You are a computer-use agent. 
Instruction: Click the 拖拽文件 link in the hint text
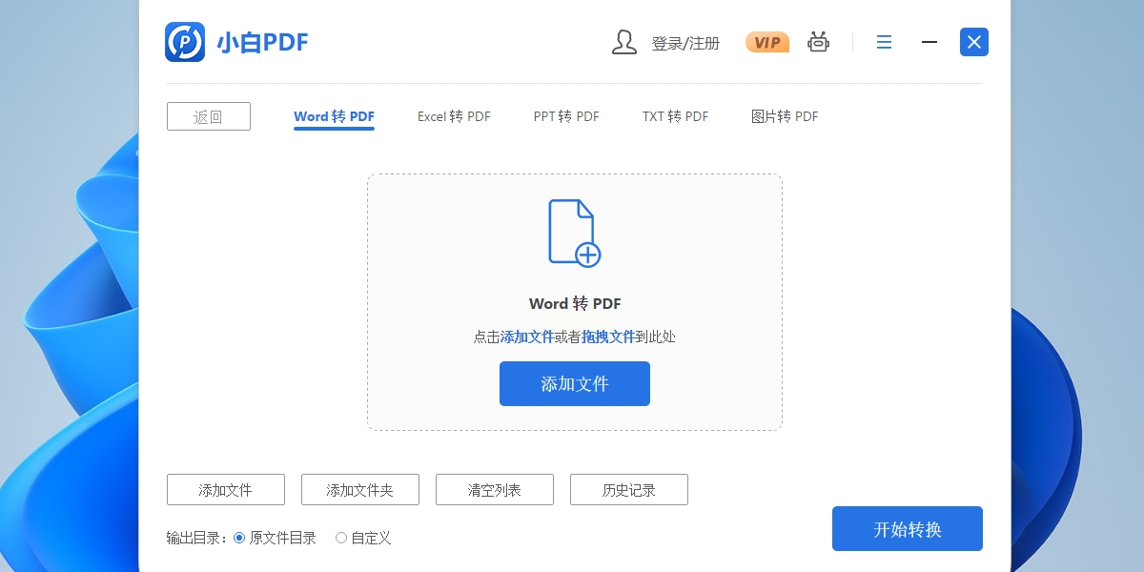tap(608, 337)
